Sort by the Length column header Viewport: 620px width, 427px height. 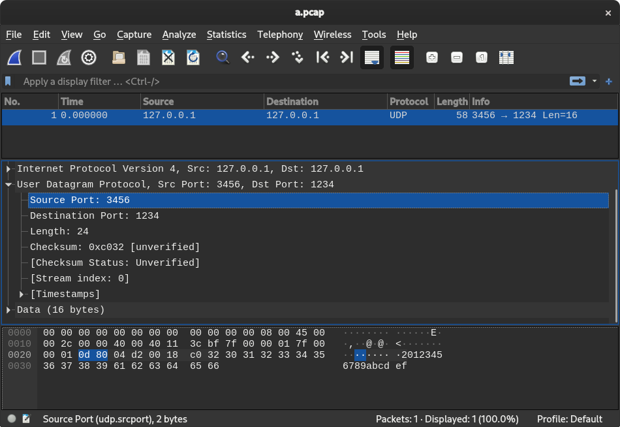click(452, 102)
